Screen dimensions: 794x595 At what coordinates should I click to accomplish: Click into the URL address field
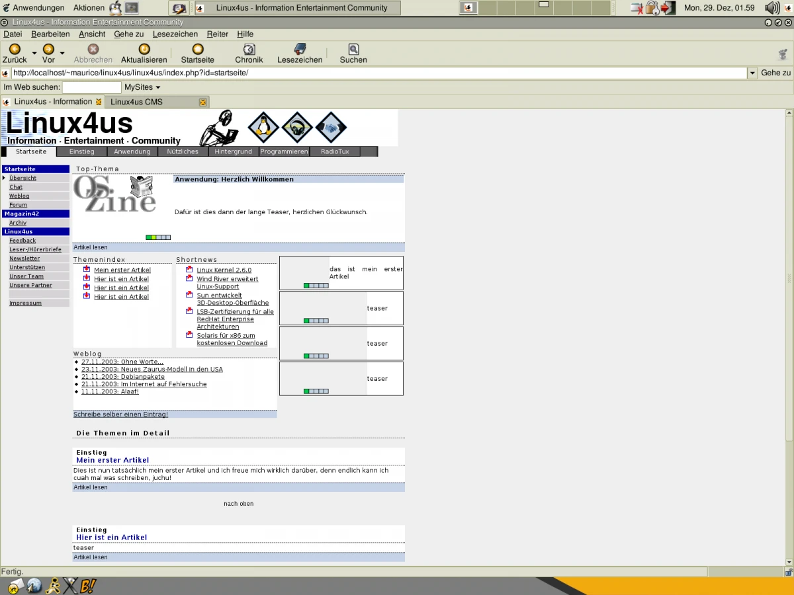(378, 73)
